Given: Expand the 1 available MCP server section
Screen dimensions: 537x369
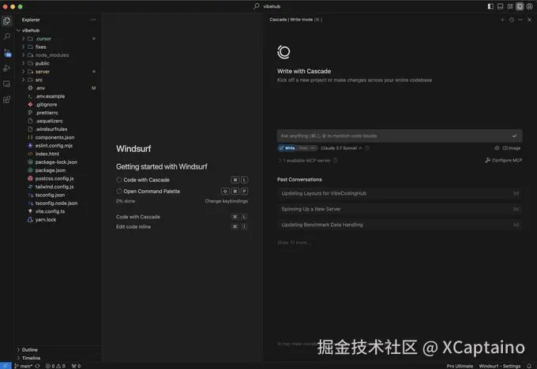Looking at the screenshot, I should pyautogui.click(x=305, y=160).
